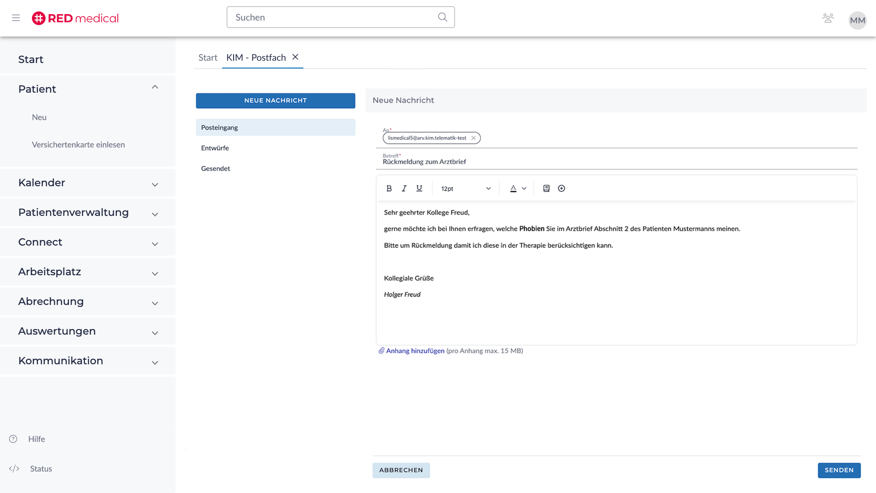Image resolution: width=876 pixels, height=493 pixels.
Task: Open the hamburger menu icon
Action: click(x=16, y=18)
